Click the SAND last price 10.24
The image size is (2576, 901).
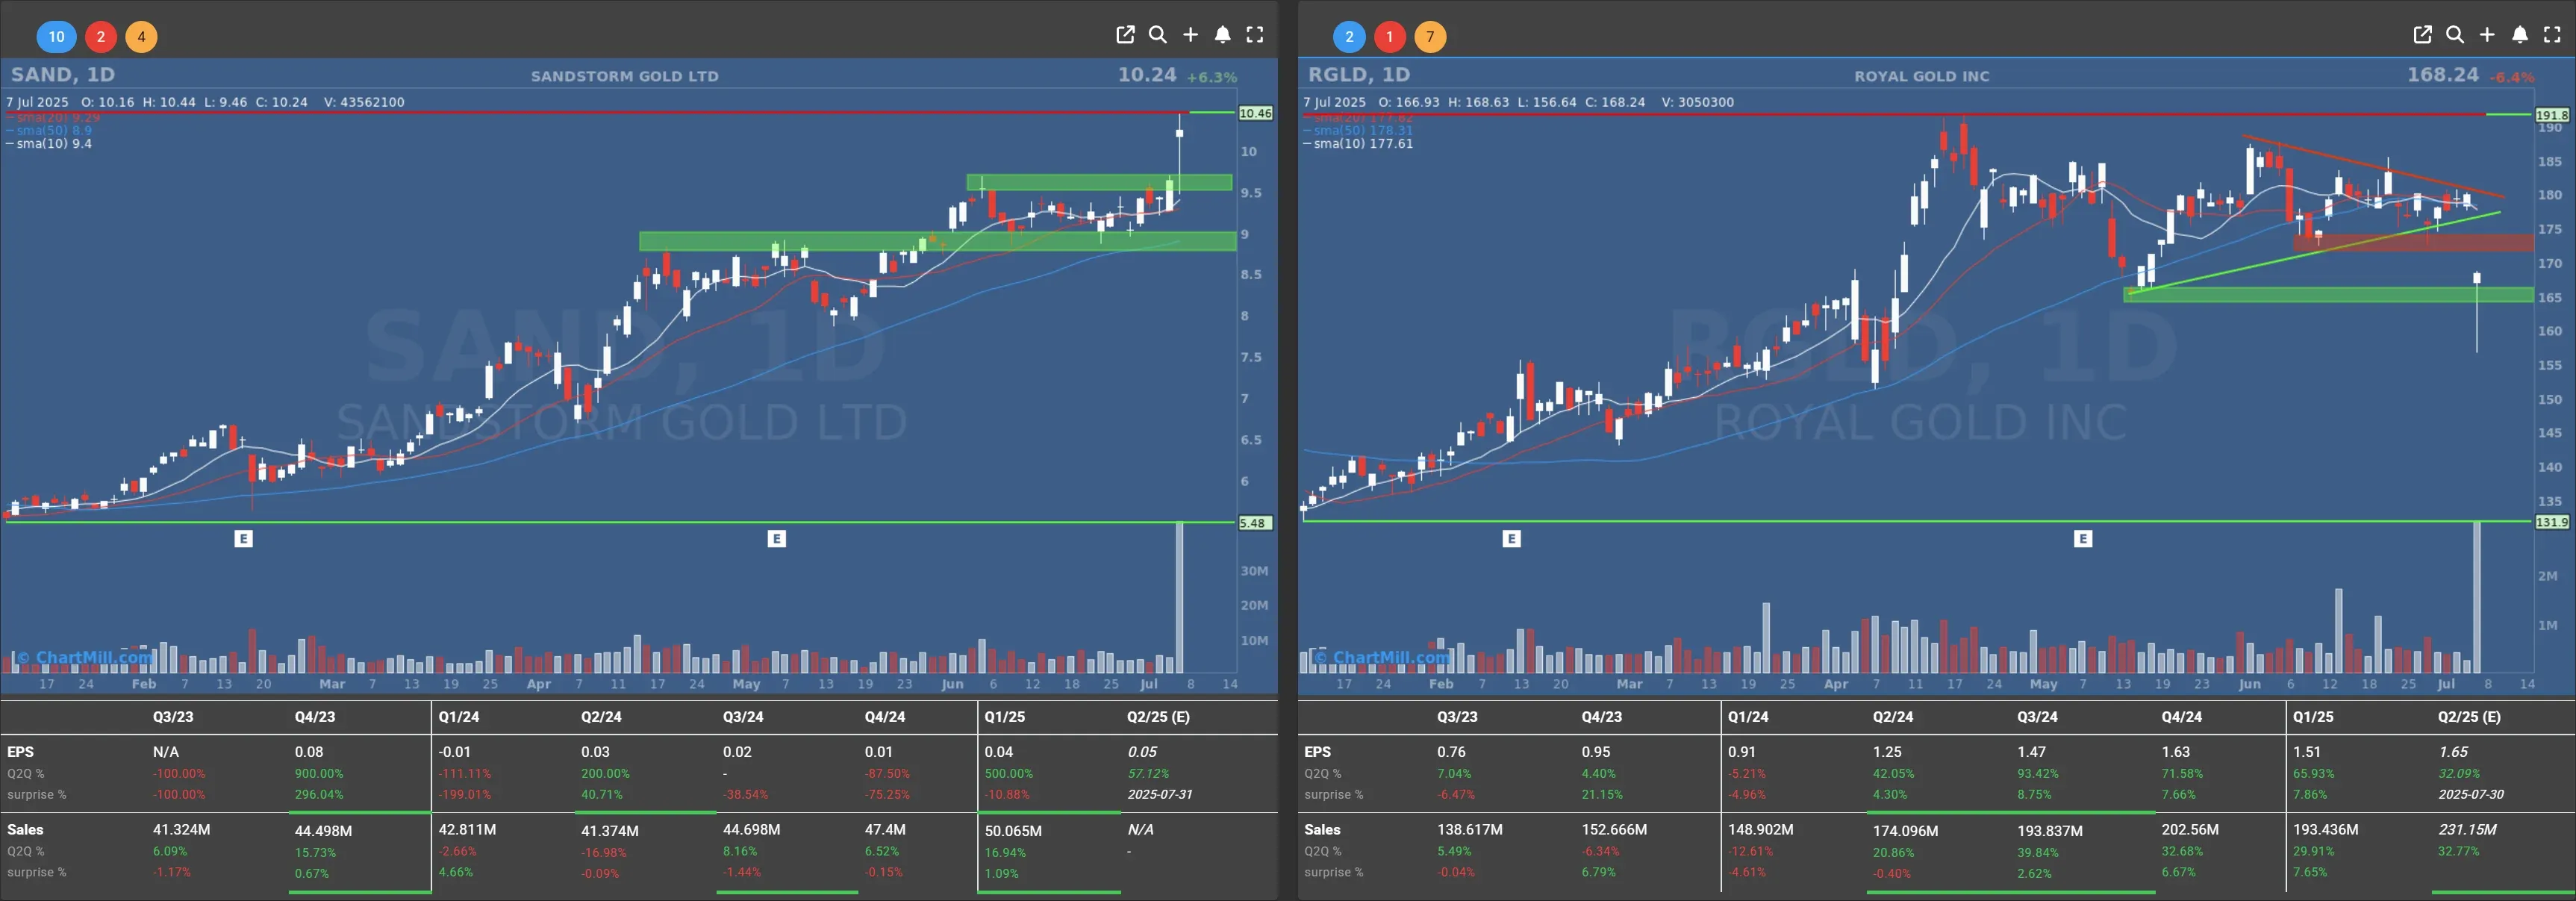pyautogui.click(x=1147, y=74)
